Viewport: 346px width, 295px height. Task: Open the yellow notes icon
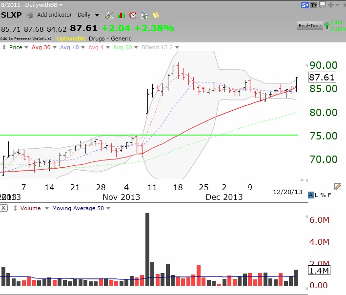[x=156, y=15]
